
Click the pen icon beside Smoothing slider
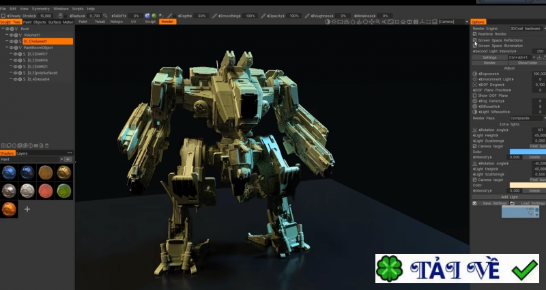[214, 16]
